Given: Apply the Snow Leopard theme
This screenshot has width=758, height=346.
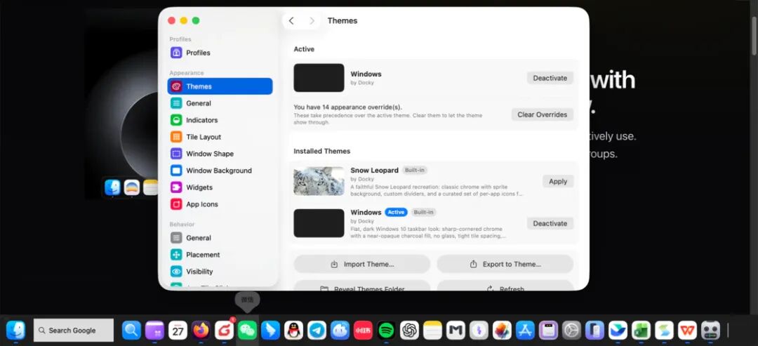Looking at the screenshot, I should pos(558,181).
